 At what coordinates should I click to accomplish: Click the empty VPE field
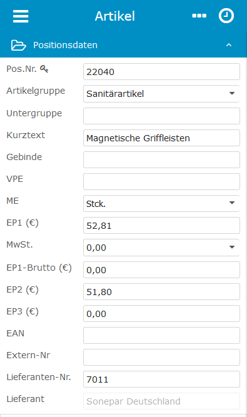(161, 182)
